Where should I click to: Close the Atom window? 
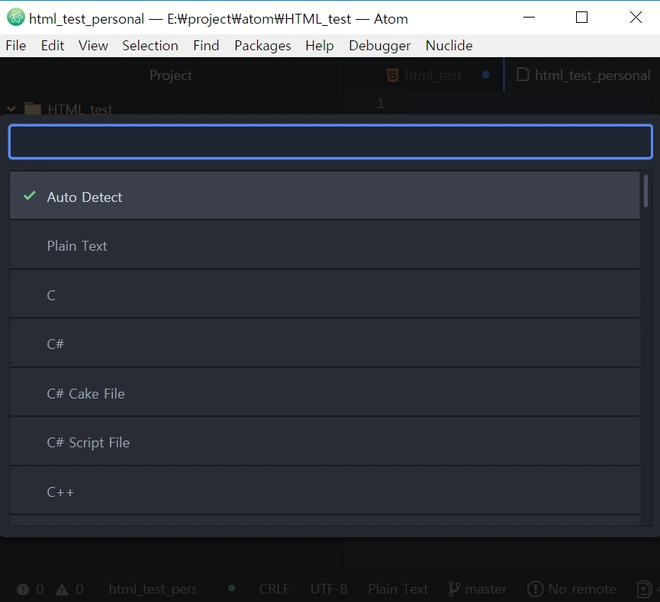point(636,18)
